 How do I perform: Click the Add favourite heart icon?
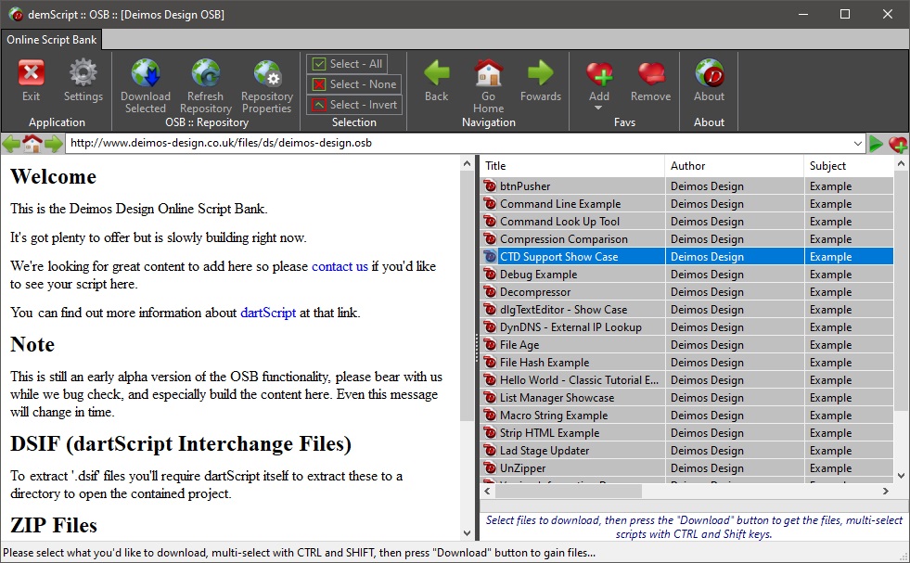599,73
